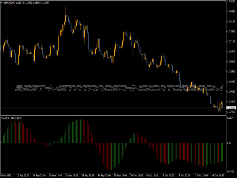237x178 pixels.
Task: Click the 14 Oct 12:00 time label
Action: pyautogui.click(x=218, y=175)
